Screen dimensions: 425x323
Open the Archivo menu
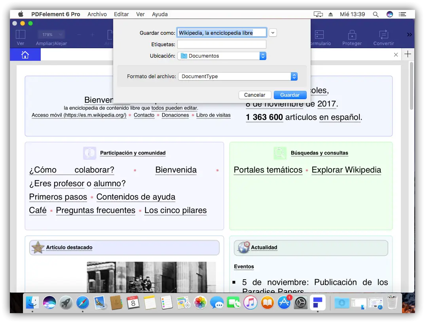tap(97, 14)
